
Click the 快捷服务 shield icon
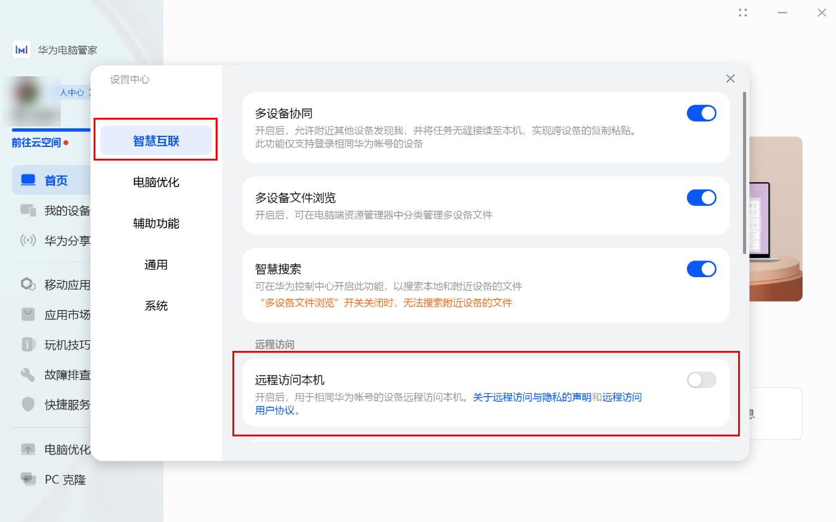(x=29, y=404)
